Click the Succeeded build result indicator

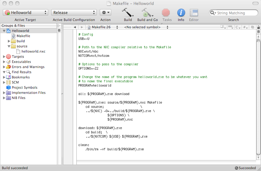point(245,168)
